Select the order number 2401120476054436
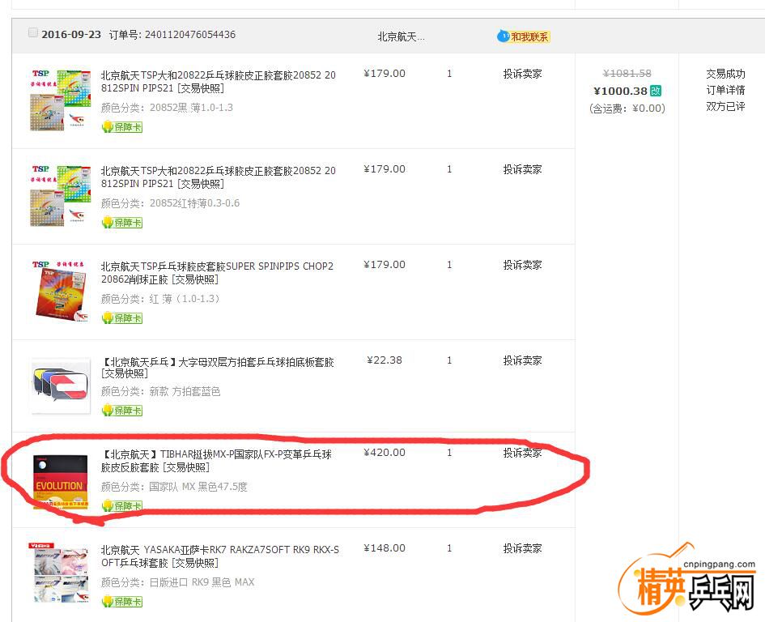 point(190,35)
